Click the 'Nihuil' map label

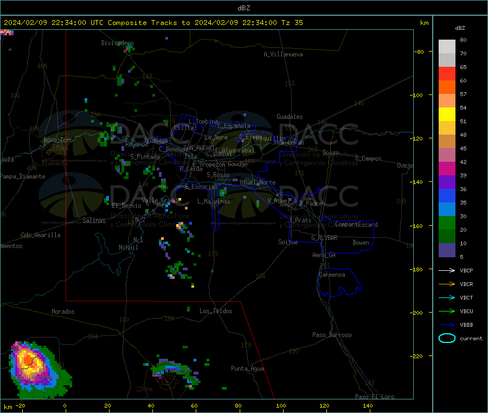click(128, 247)
